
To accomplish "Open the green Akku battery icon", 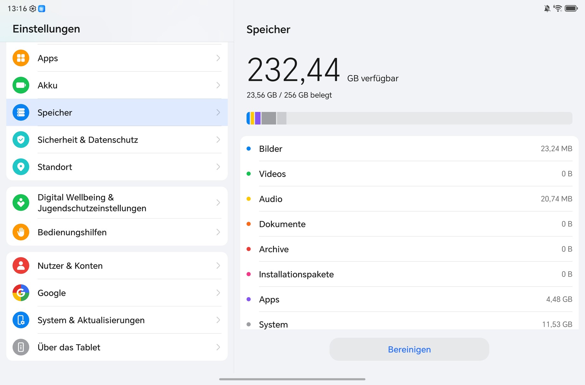I will [x=21, y=85].
